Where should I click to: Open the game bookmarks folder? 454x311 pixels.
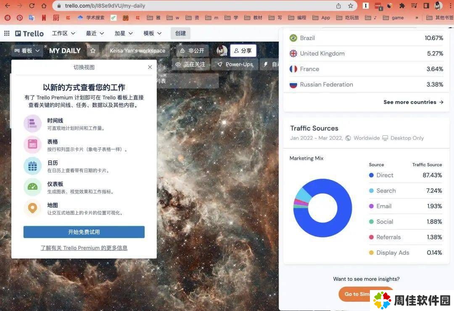[393, 18]
